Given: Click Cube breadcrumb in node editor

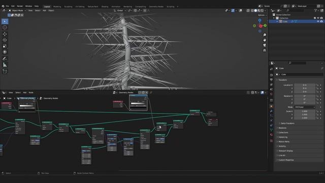Looking at the screenshot, I should click(9, 98).
